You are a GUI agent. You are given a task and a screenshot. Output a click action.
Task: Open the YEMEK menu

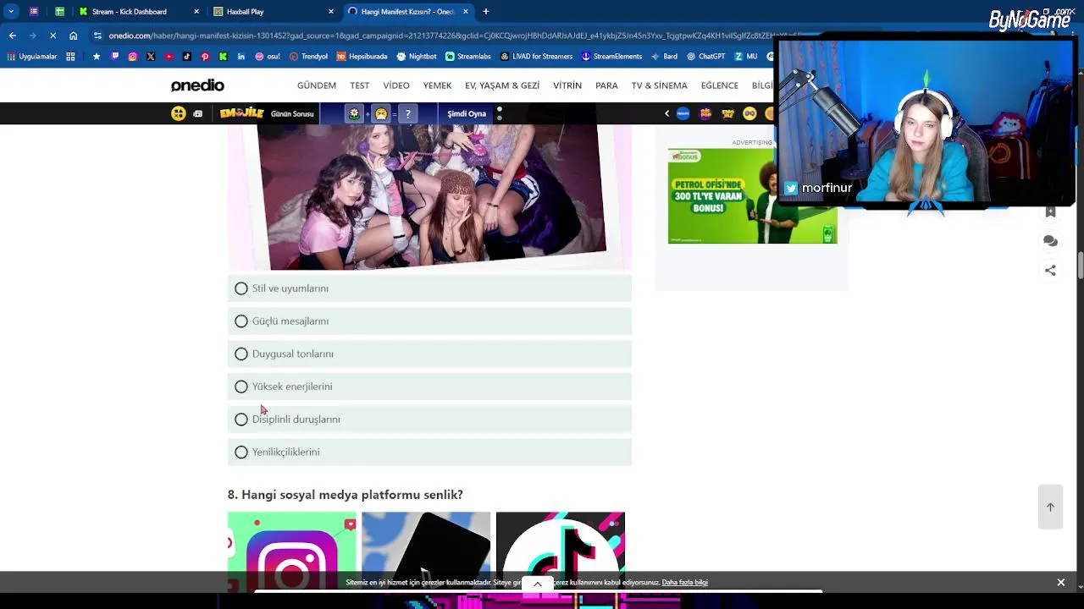(438, 85)
